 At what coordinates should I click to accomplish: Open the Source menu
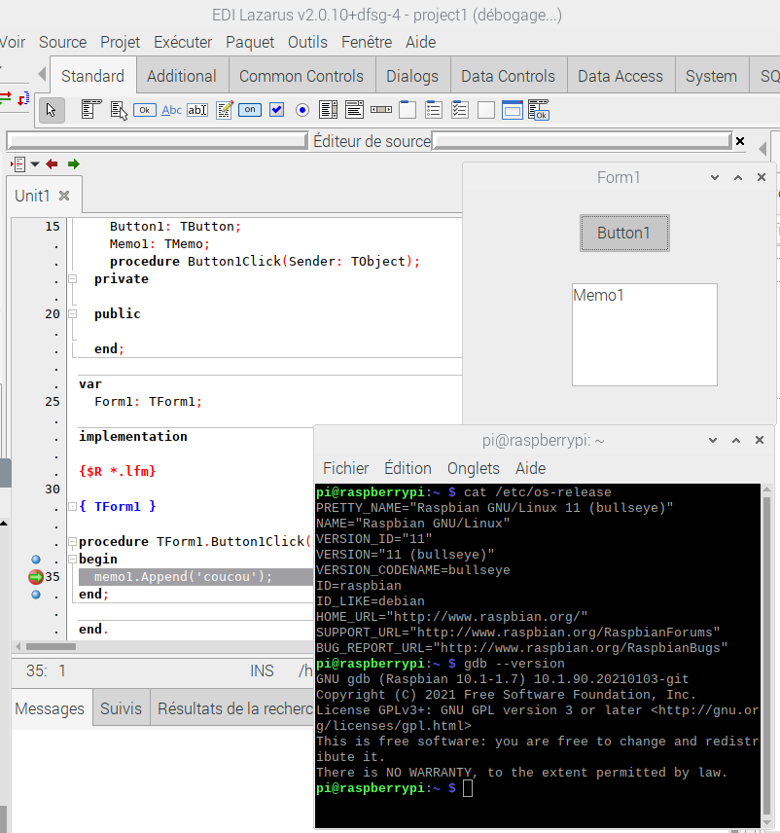click(62, 42)
